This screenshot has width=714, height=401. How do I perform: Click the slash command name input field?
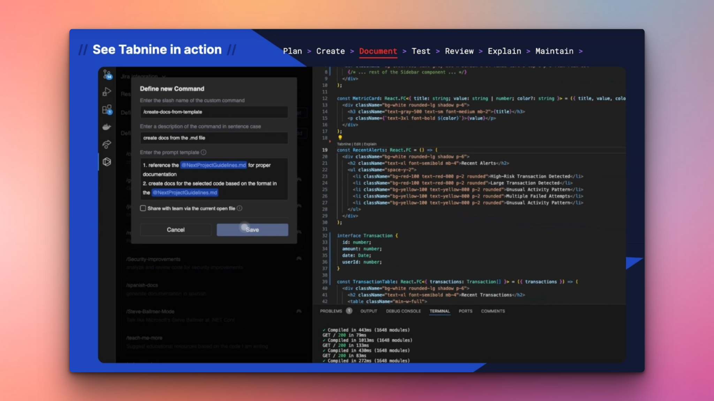(x=214, y=112)
